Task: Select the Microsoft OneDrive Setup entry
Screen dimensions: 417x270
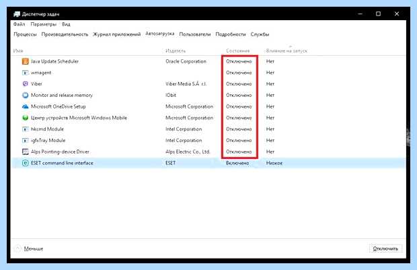Action: pyautogui.click(x=59, y=106)
